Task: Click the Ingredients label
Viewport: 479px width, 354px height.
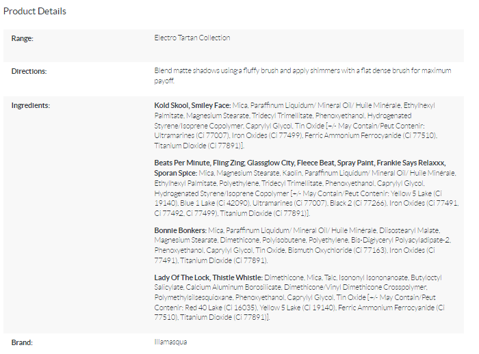Action: (x=31, y=105)
